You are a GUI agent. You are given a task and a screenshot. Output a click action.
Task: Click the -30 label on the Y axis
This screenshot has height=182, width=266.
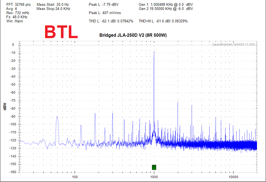click(x=13, y=69)
